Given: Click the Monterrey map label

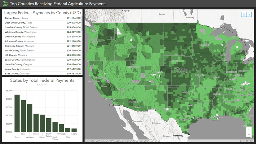Looking at the screenshot, I should point(178,136).
